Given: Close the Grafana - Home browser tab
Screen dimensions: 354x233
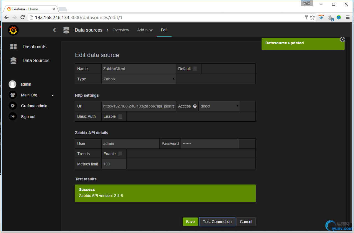Looking at the screenshot, I should click(54, 9).
